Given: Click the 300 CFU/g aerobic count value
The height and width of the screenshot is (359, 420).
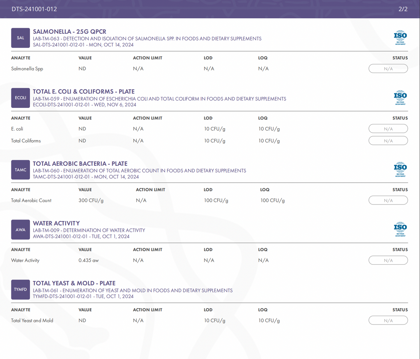Looking at the screenshot, I should 91,200.
